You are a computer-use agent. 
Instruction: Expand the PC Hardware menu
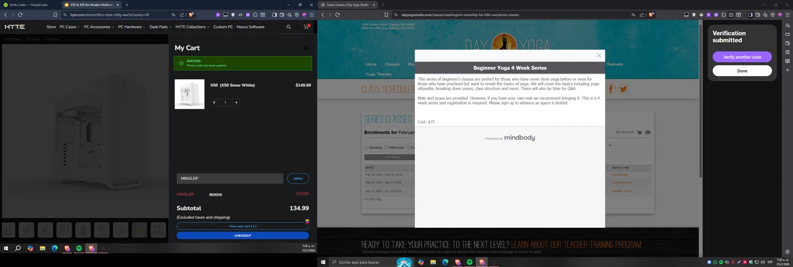point(132,27)
